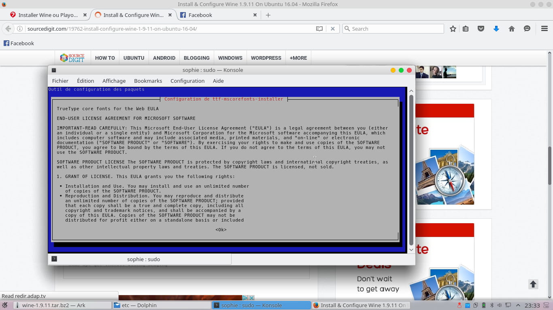This screenshot has width=553, height=310.
Task: Open ANDROID site navigation link
Action: 164,58
